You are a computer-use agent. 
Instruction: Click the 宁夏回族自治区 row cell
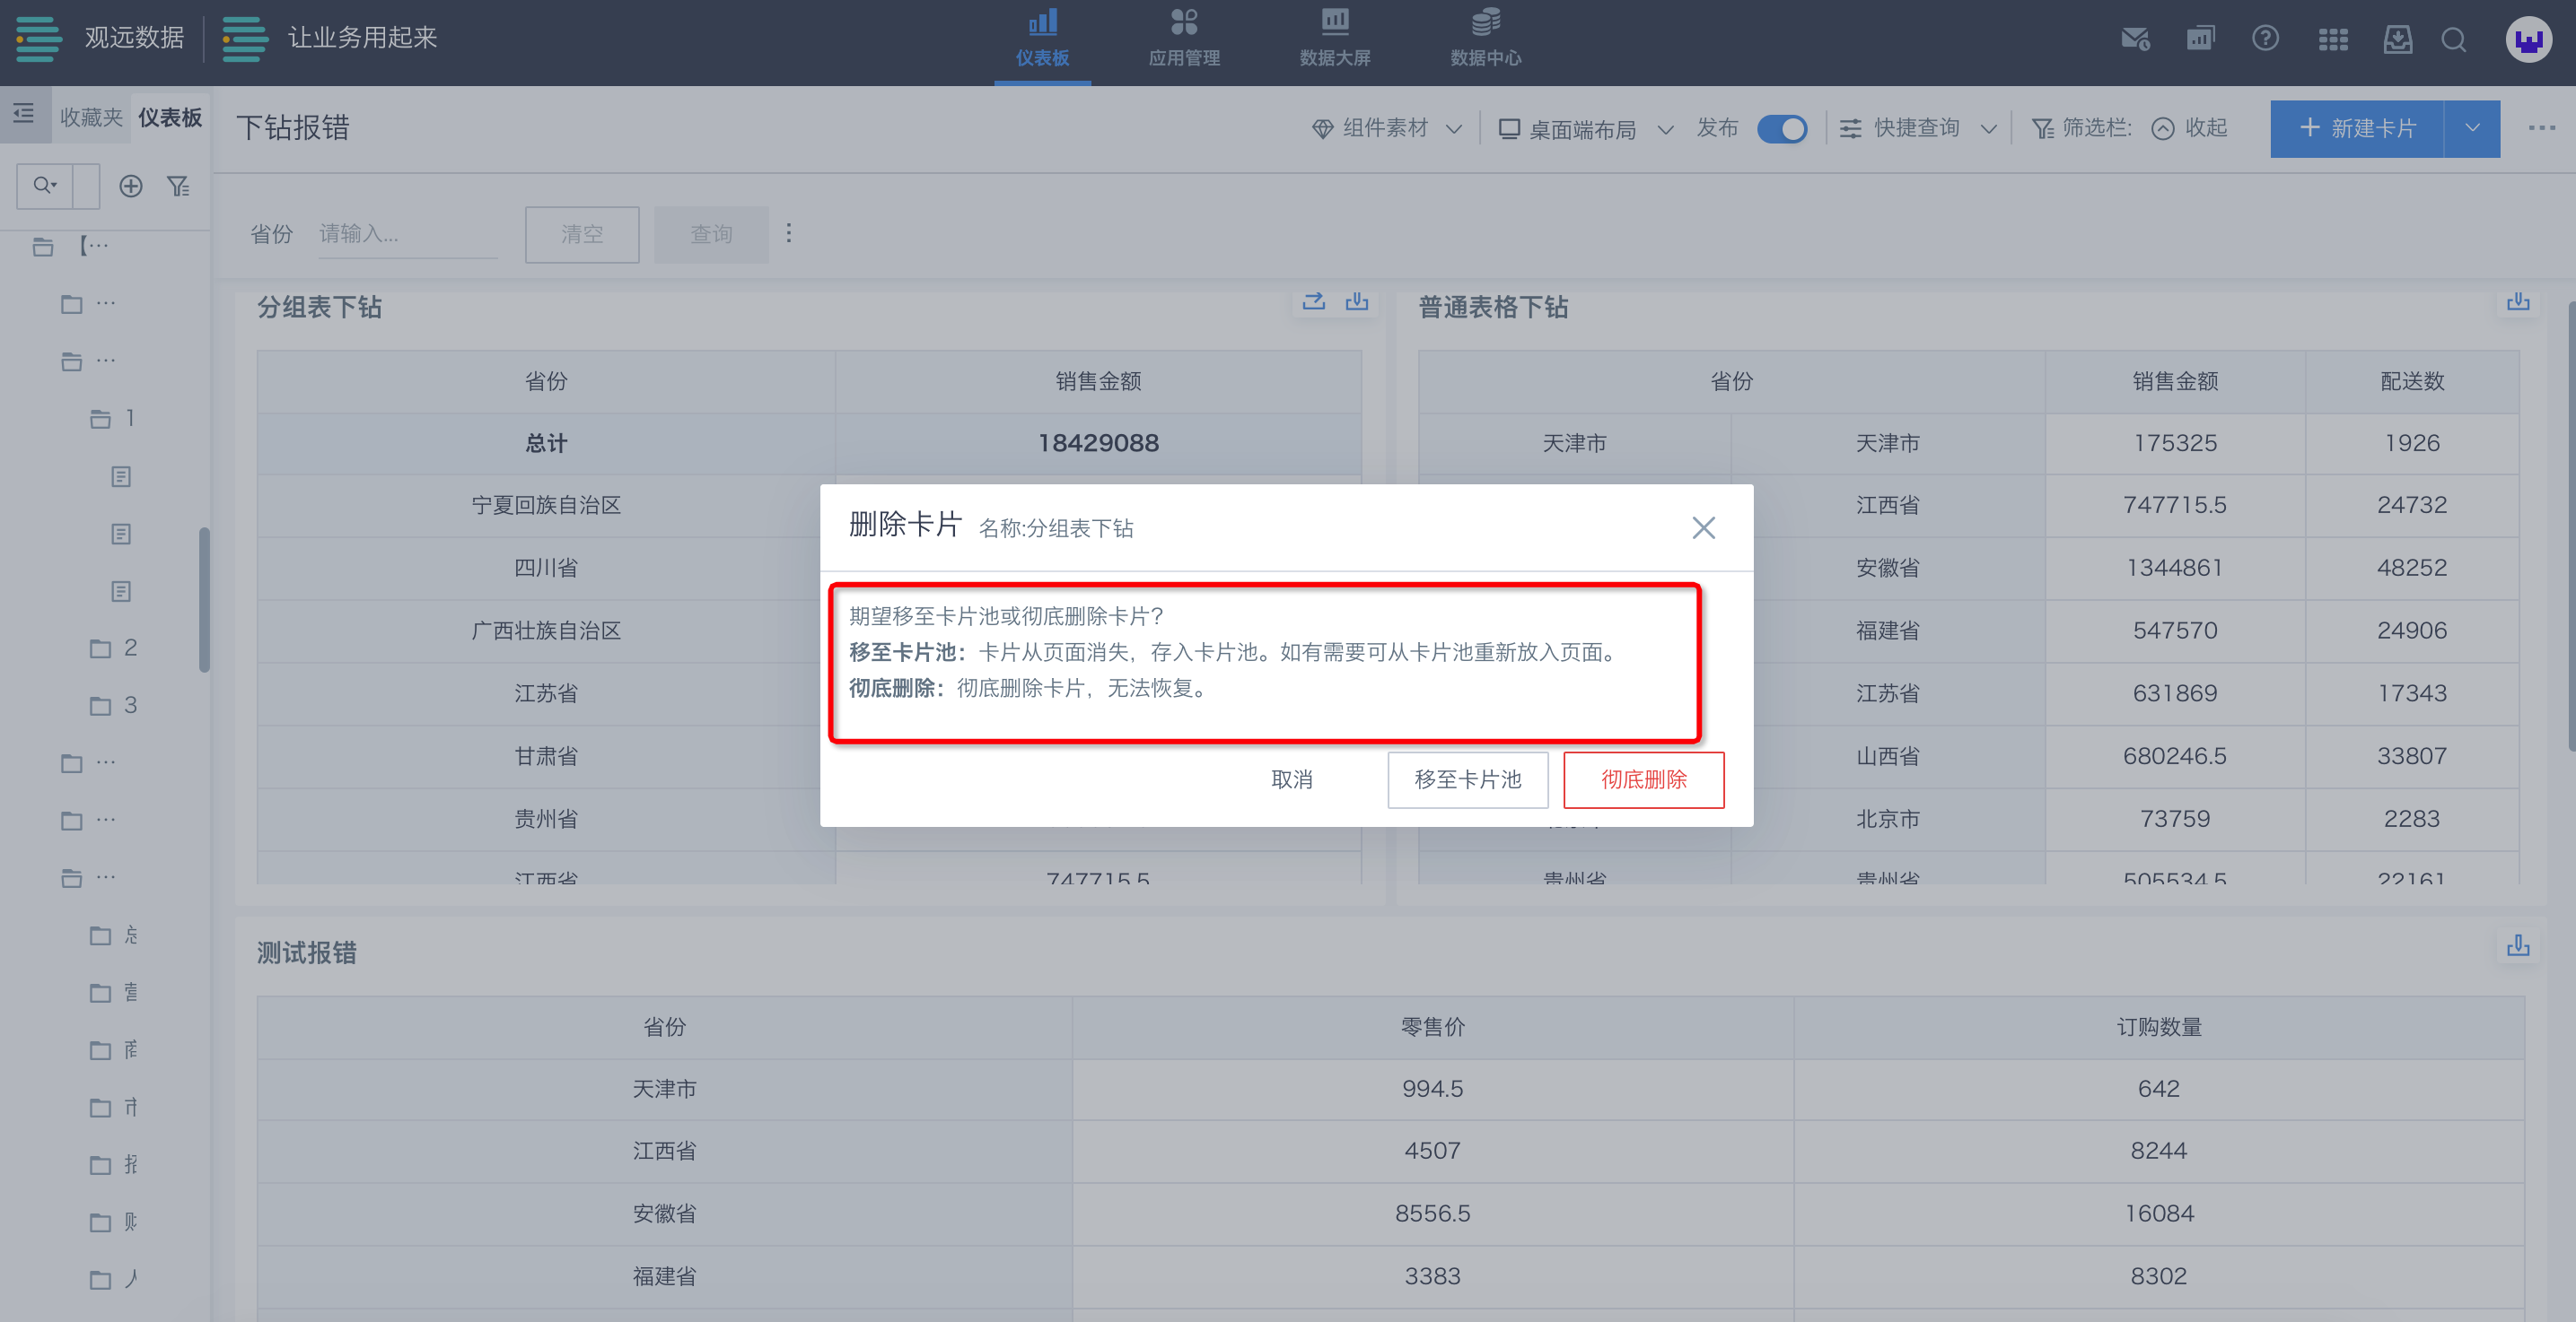pos(546,506)
